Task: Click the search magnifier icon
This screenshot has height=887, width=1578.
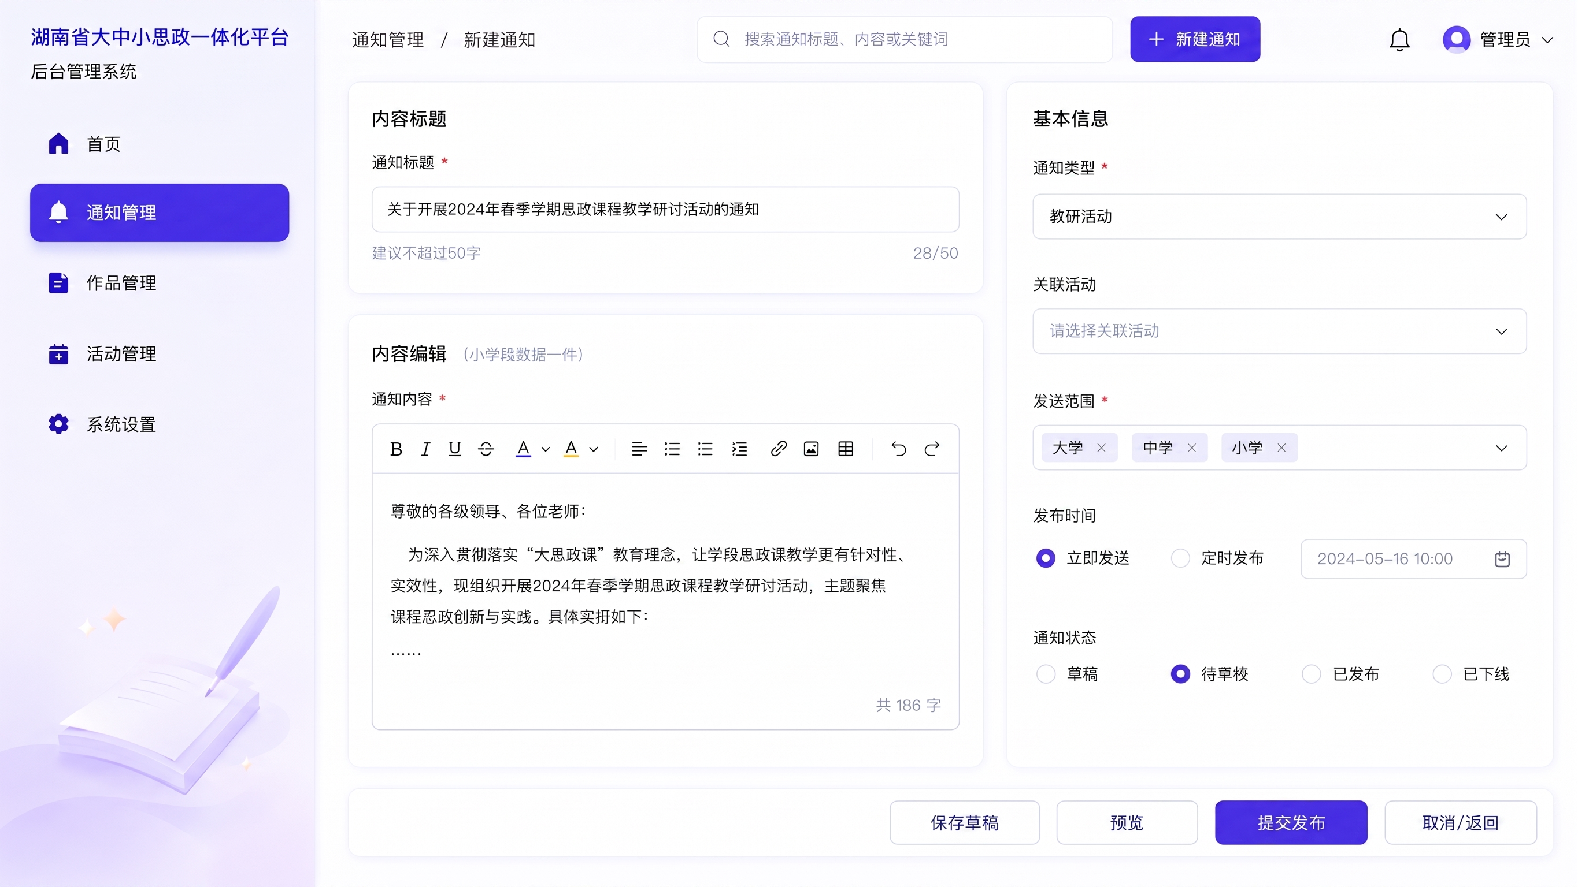Action: (x=721, y=39)
